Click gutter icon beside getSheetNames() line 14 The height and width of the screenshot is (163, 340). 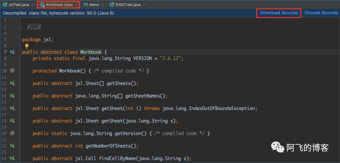coord(12,96)
